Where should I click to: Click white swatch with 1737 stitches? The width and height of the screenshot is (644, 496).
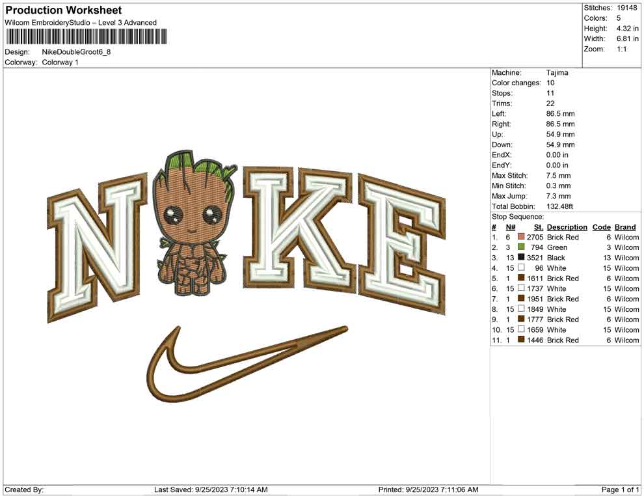[521, 288]
